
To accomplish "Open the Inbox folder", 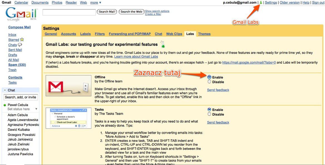I will pos(12,35).
